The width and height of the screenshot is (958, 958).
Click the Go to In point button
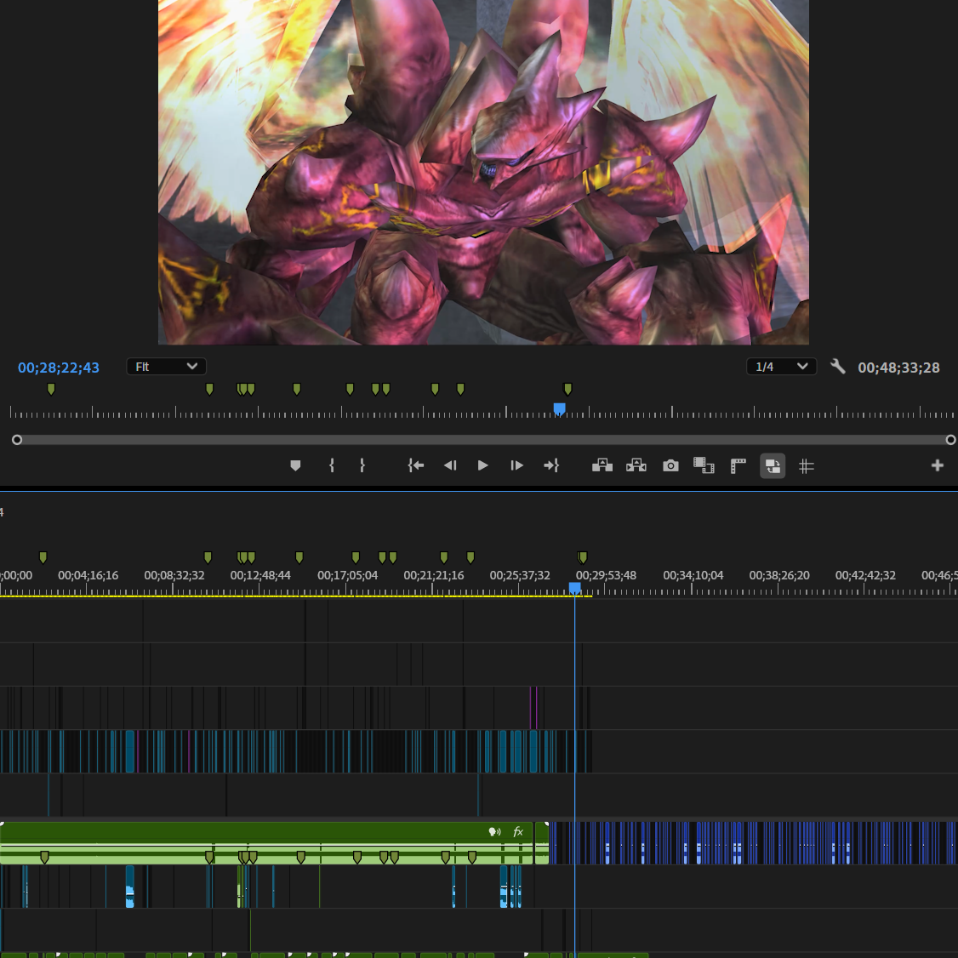point(415,465)
